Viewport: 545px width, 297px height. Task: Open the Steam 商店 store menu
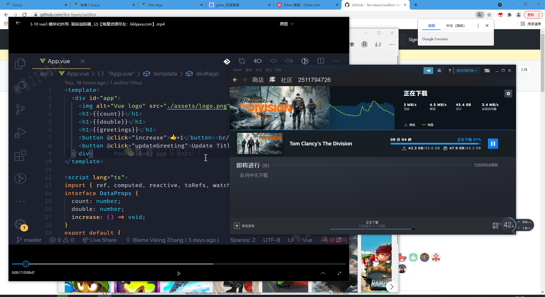pyautogui.click(x=258, y=80)
